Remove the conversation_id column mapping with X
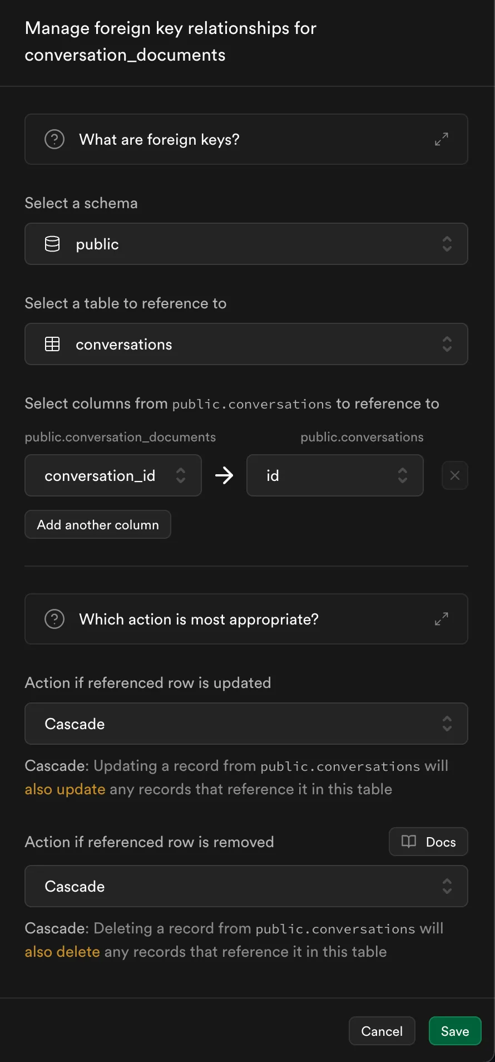 [455, 475]
